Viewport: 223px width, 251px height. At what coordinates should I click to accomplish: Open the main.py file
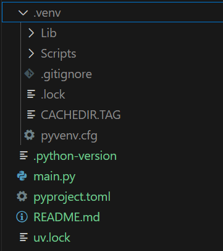(x=54, y=177)
